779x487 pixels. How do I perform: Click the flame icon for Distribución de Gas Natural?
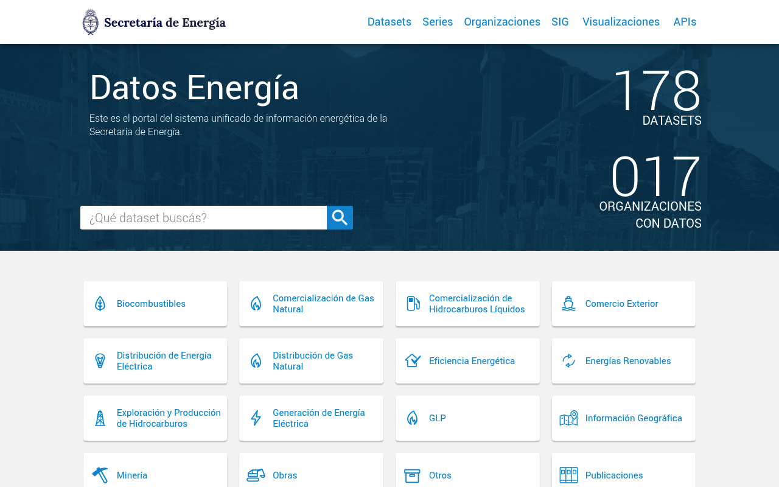pyautogui.click(x=256, y=361)
